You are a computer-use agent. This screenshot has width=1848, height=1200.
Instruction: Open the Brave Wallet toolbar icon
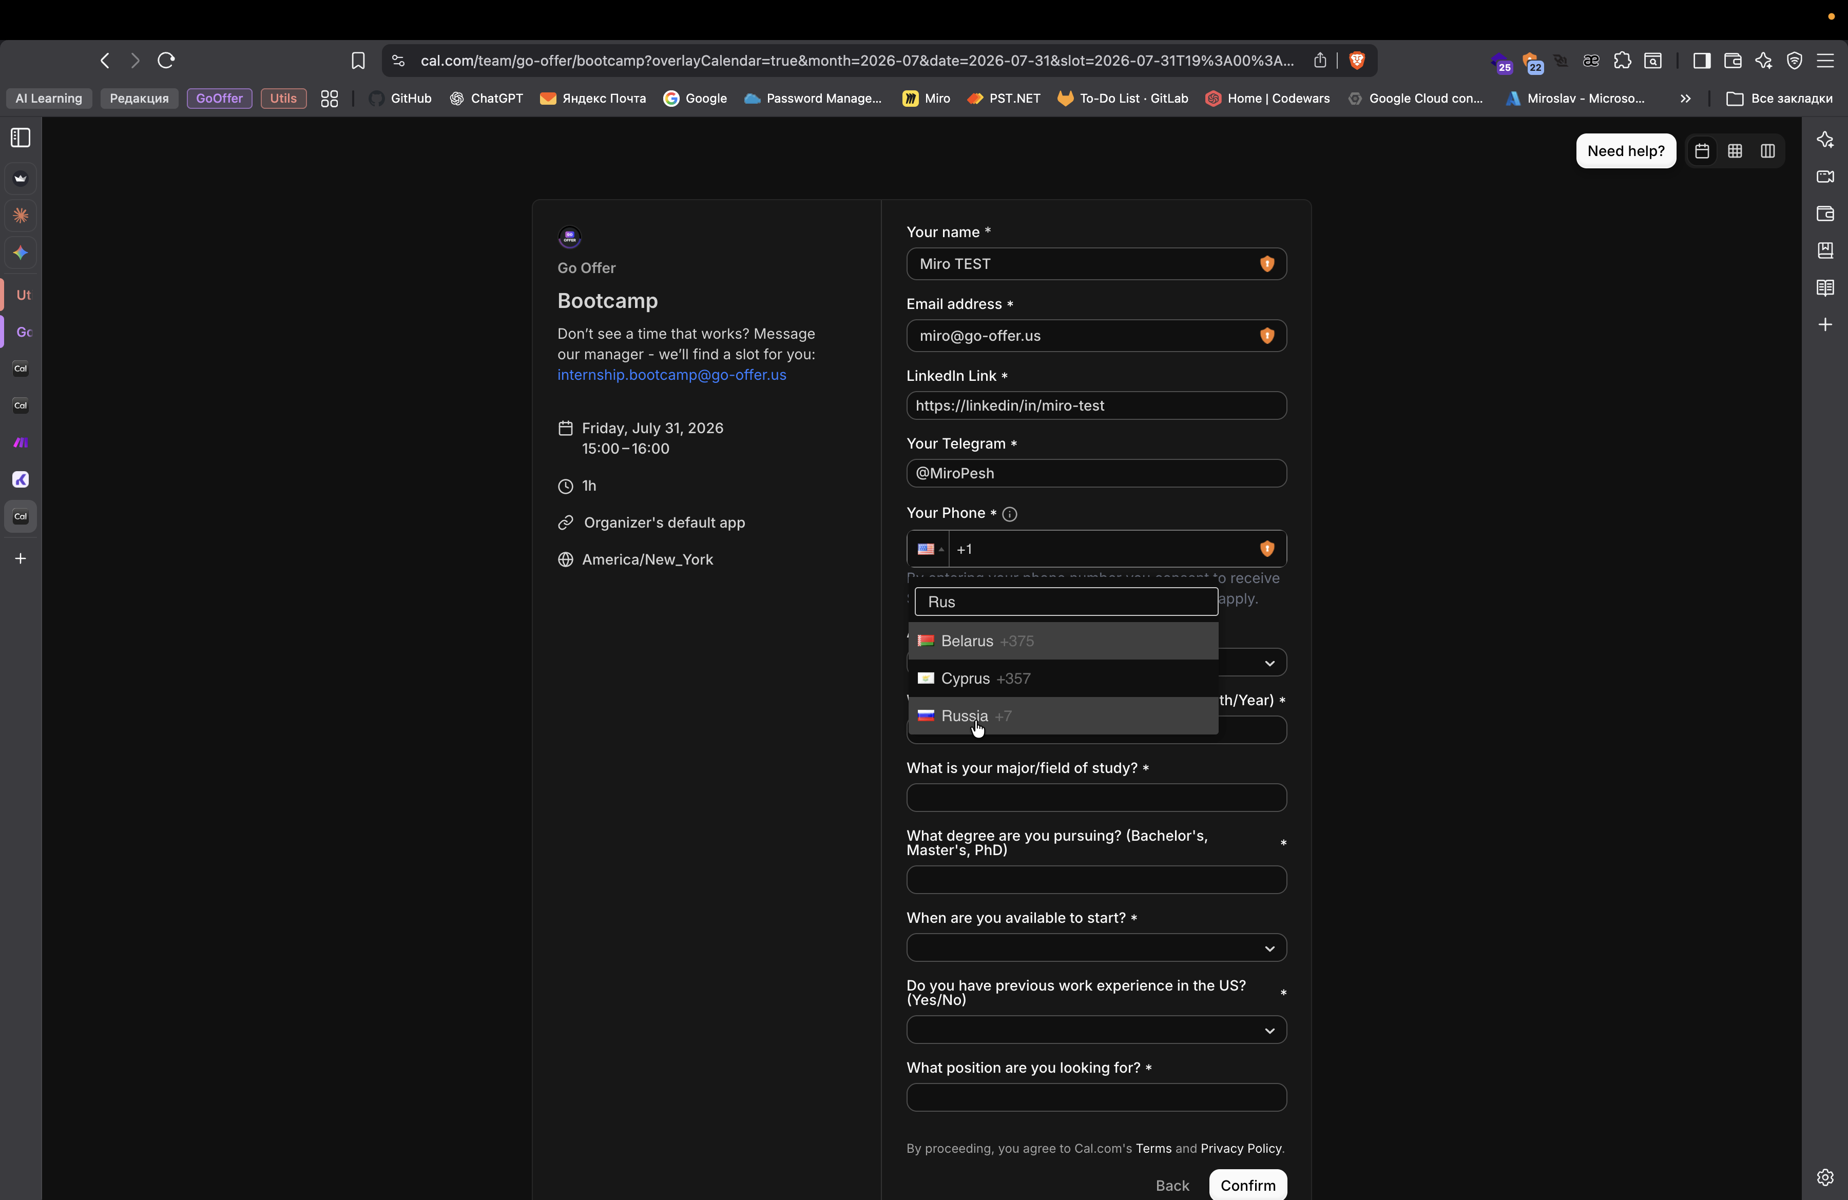coord(1732,61)
